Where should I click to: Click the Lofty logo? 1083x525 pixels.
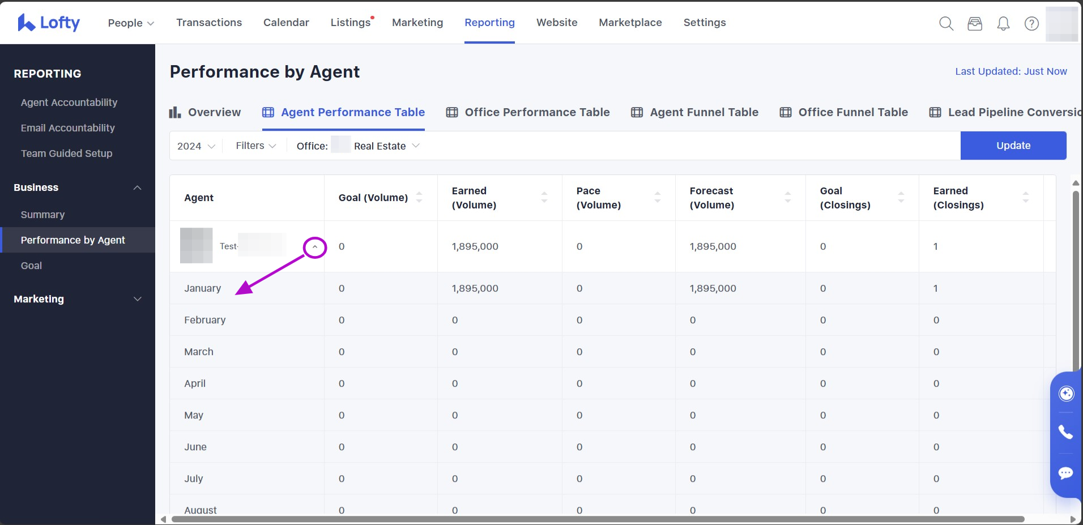pyautogui.click(x=49, y=23)
